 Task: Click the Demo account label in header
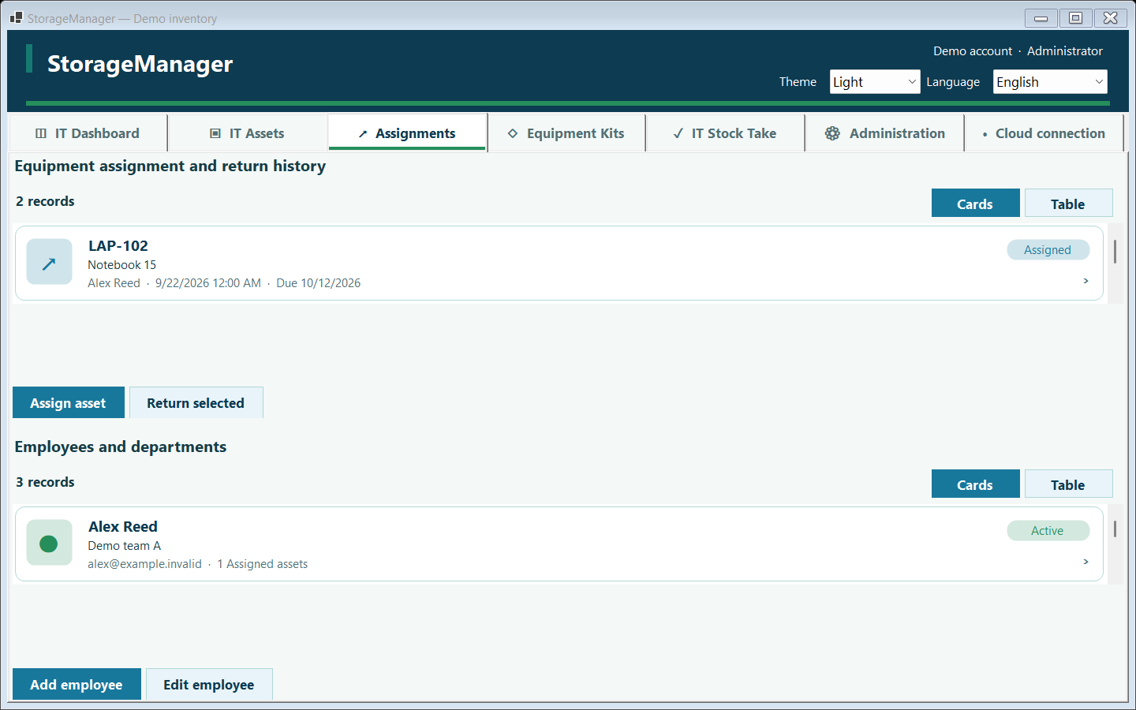[973, 50]
